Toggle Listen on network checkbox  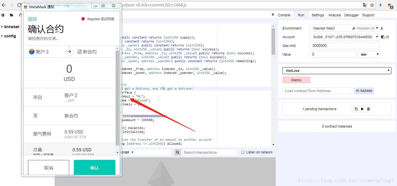point(243,152)
